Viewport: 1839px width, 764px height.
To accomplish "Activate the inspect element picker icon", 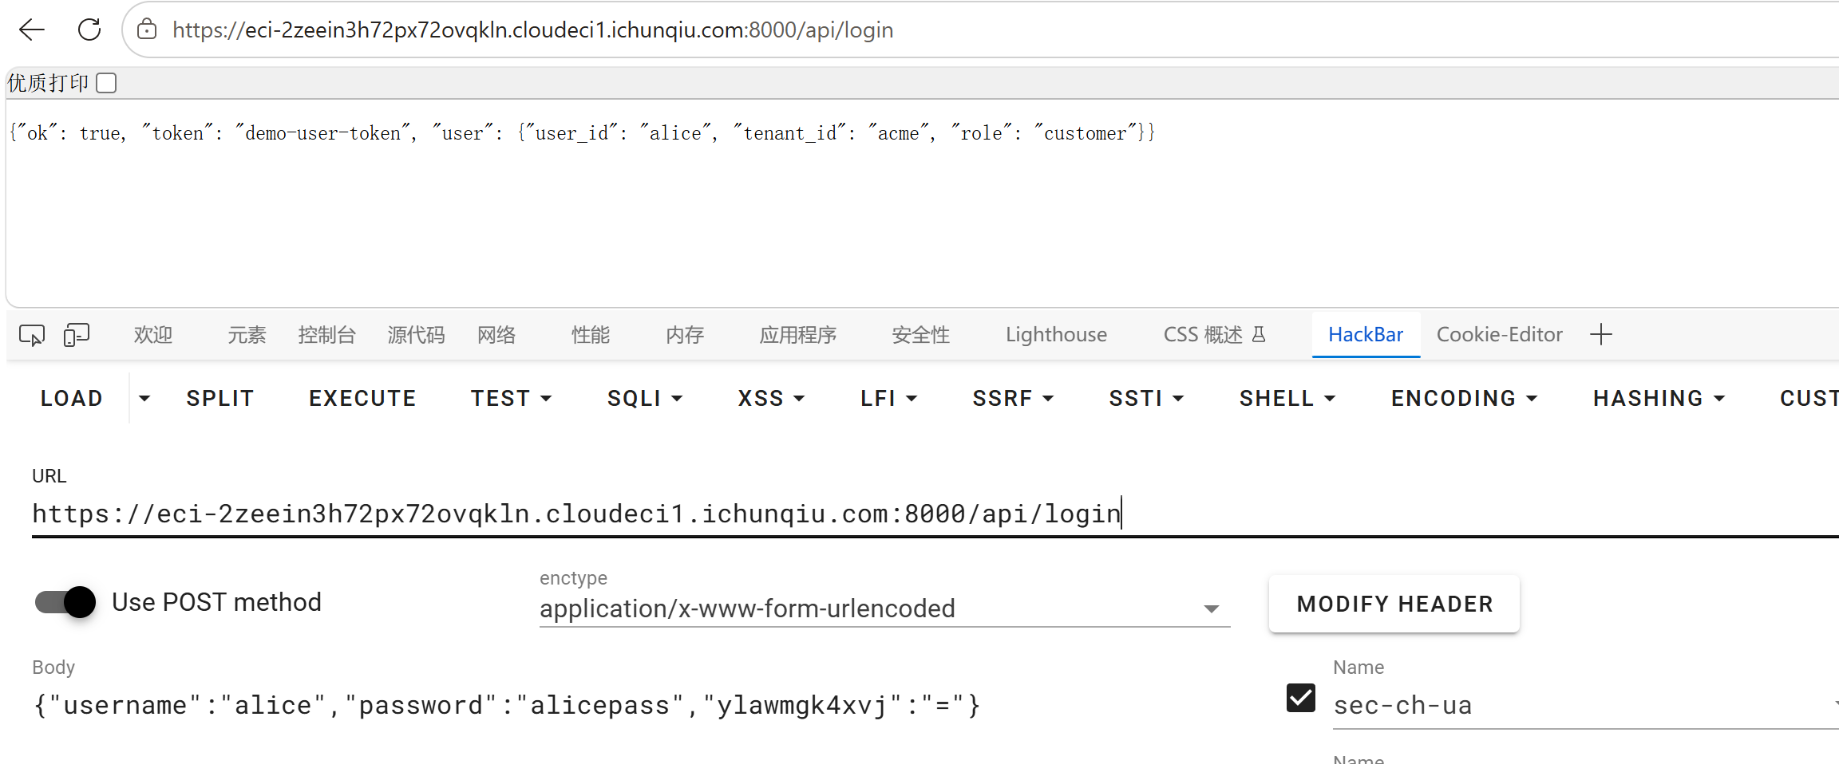I will pos(32,335).
